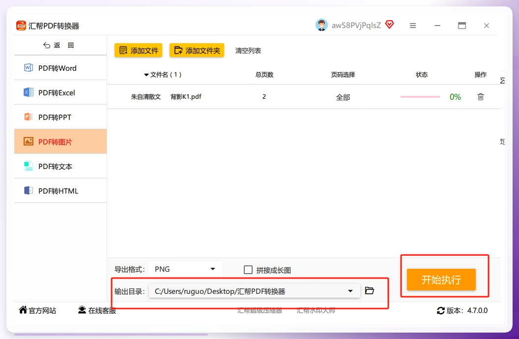Viewport: 519px width, 339px height.
Task: Click the text file icon beside PDF转文本
Action: pos(29,166)
